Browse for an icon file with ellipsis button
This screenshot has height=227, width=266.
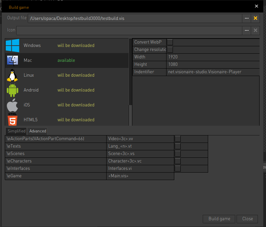tap(247, 30)
